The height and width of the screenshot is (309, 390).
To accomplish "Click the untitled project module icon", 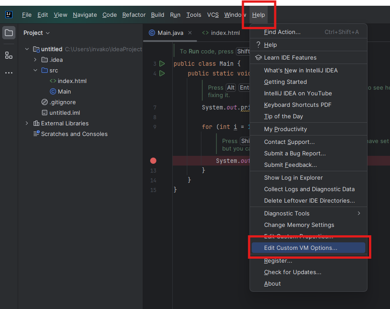I will point(36,49).
